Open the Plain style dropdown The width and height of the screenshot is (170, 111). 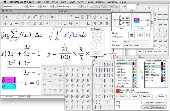click(x=35, y=6)
